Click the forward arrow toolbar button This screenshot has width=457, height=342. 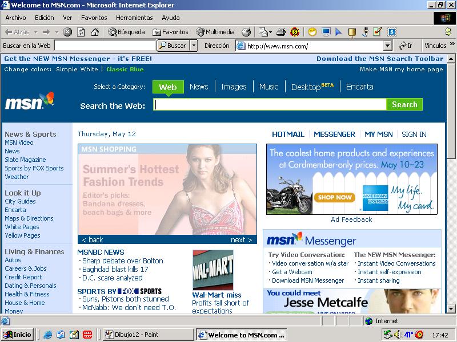46,32
